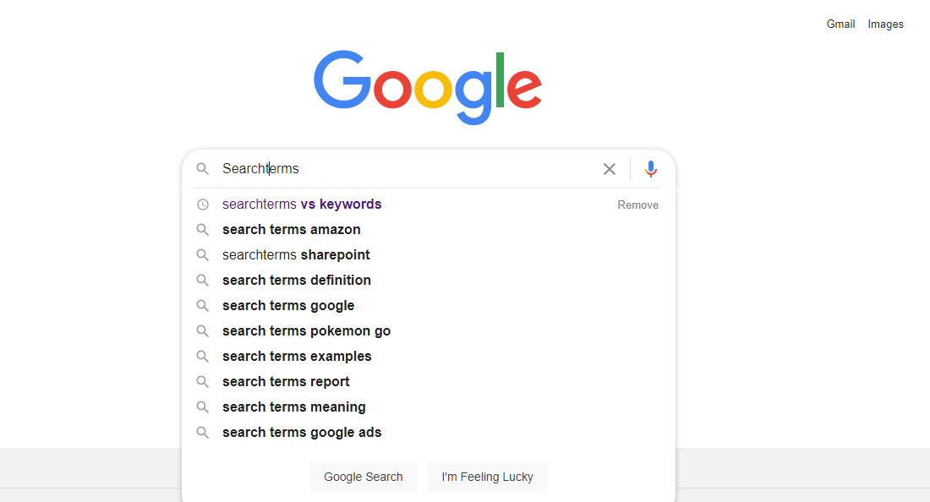
Task: Click the search icon next to 'search terms report'
Action: coord(203,381)
